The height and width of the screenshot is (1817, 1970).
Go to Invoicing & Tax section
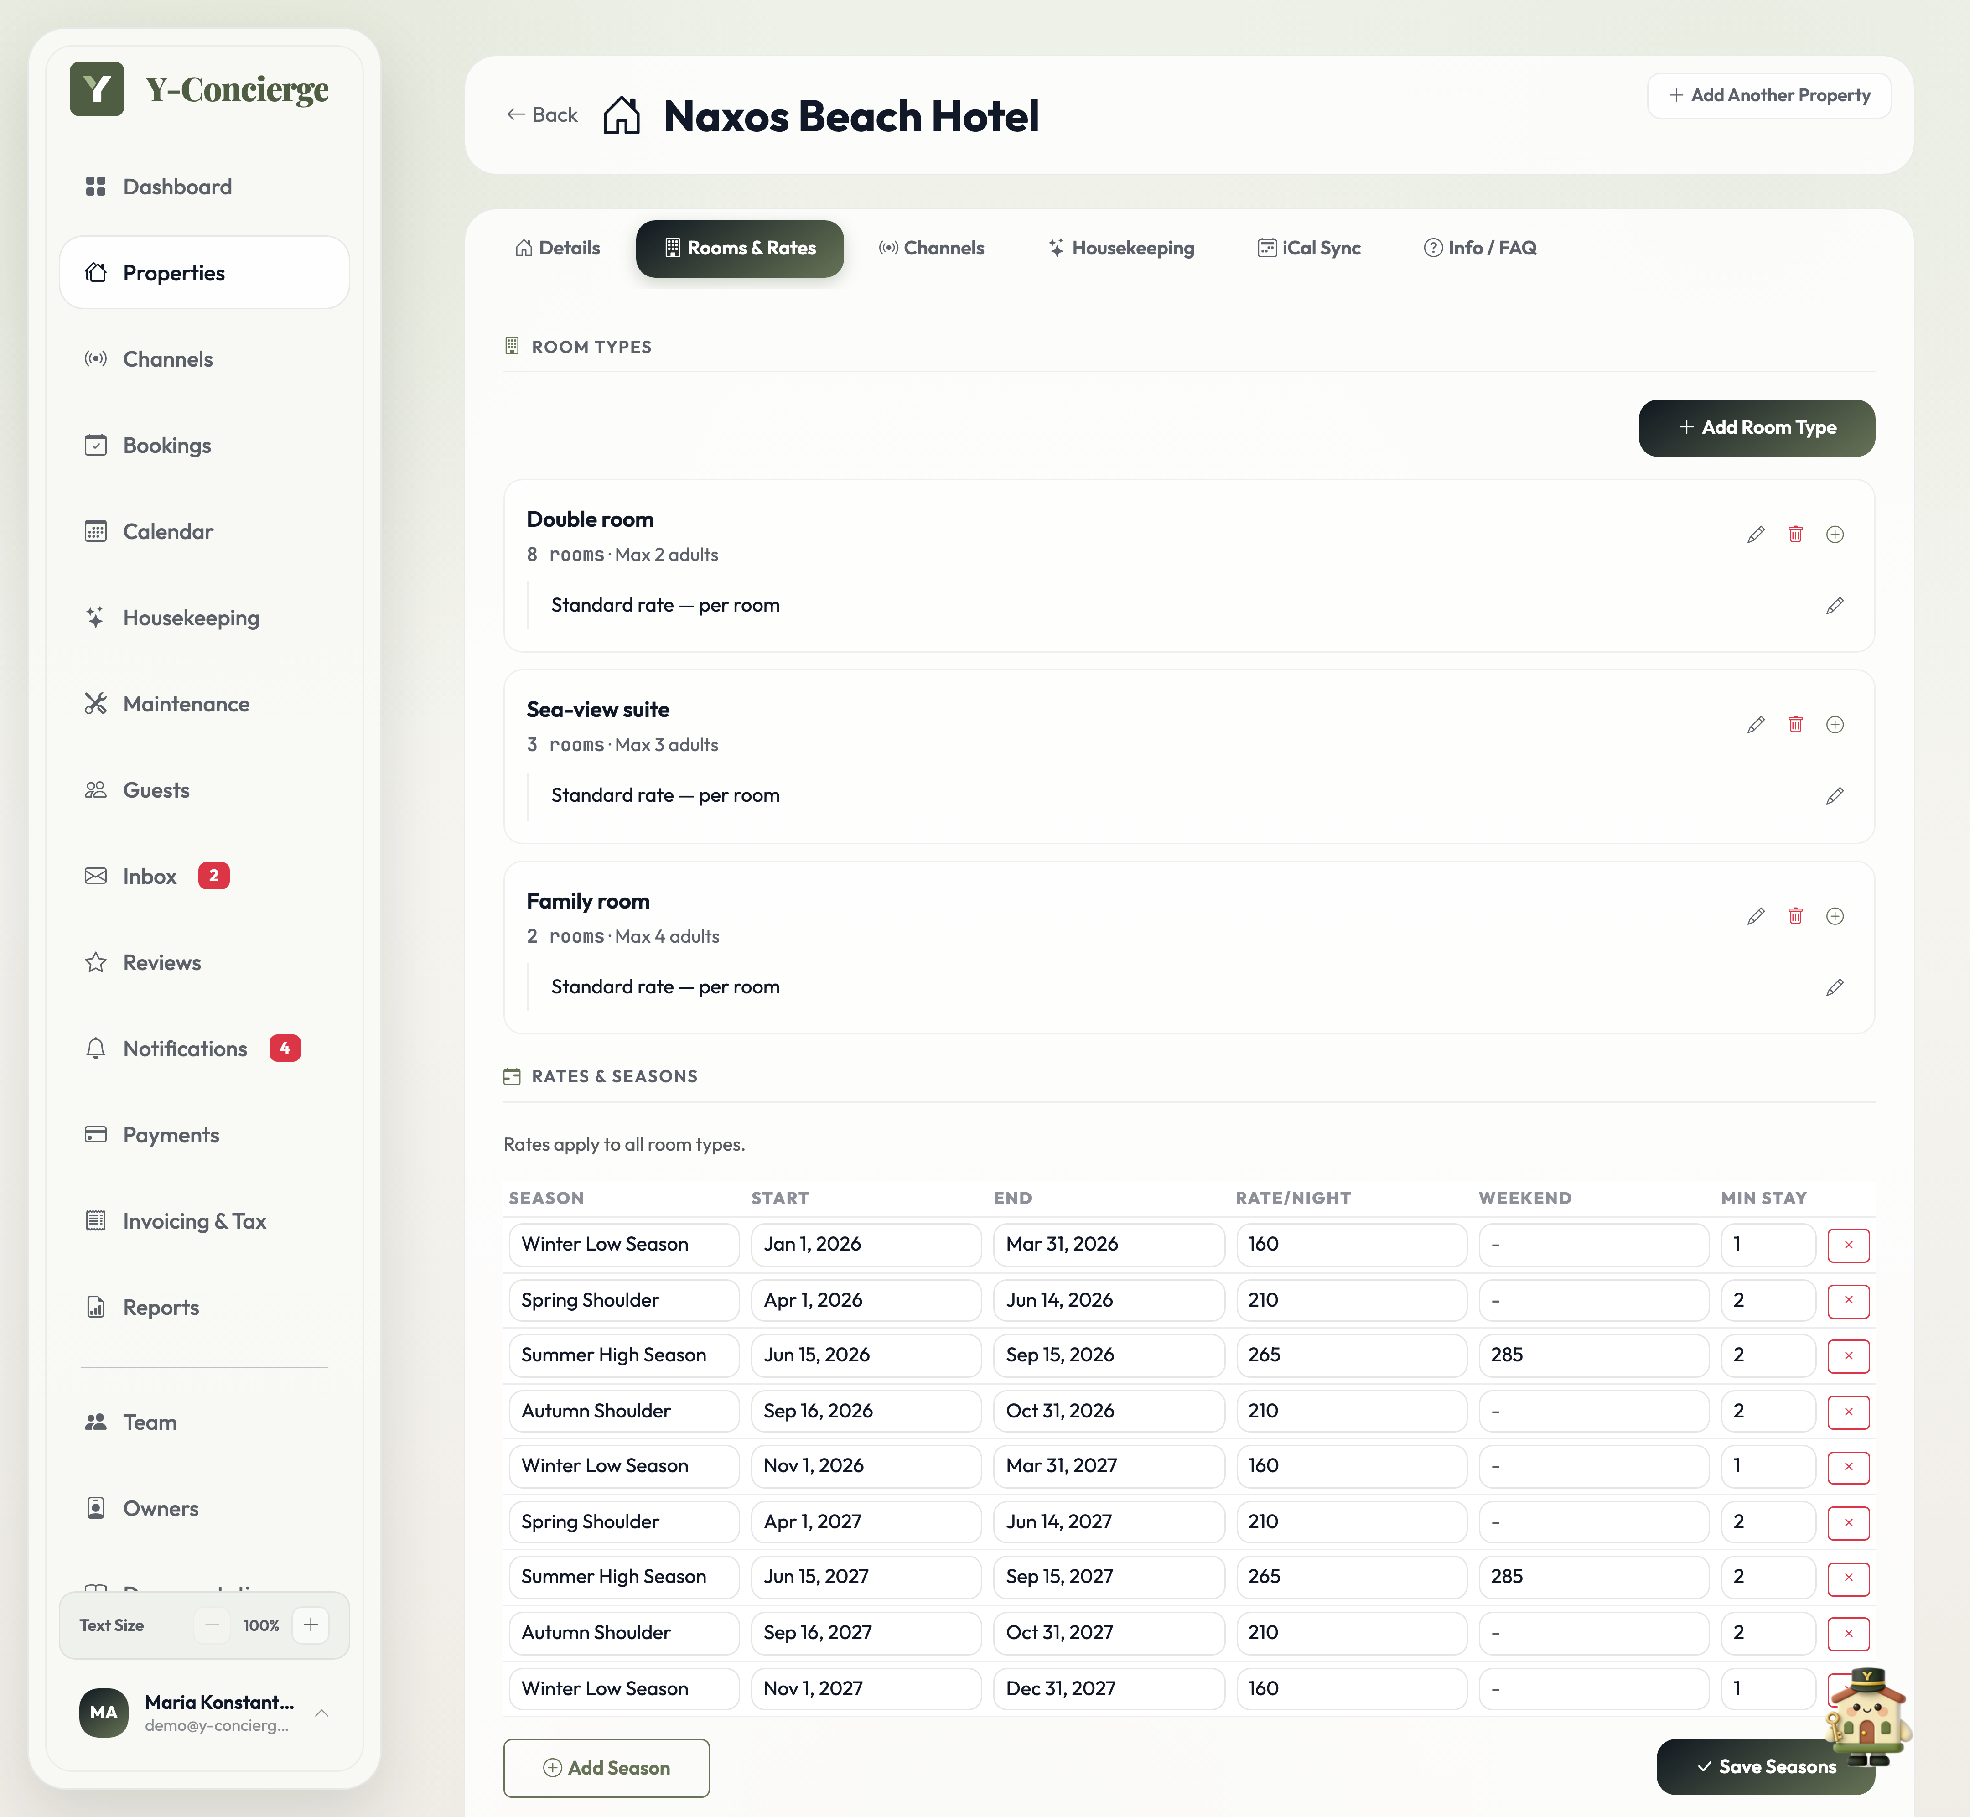(204, 1221)
